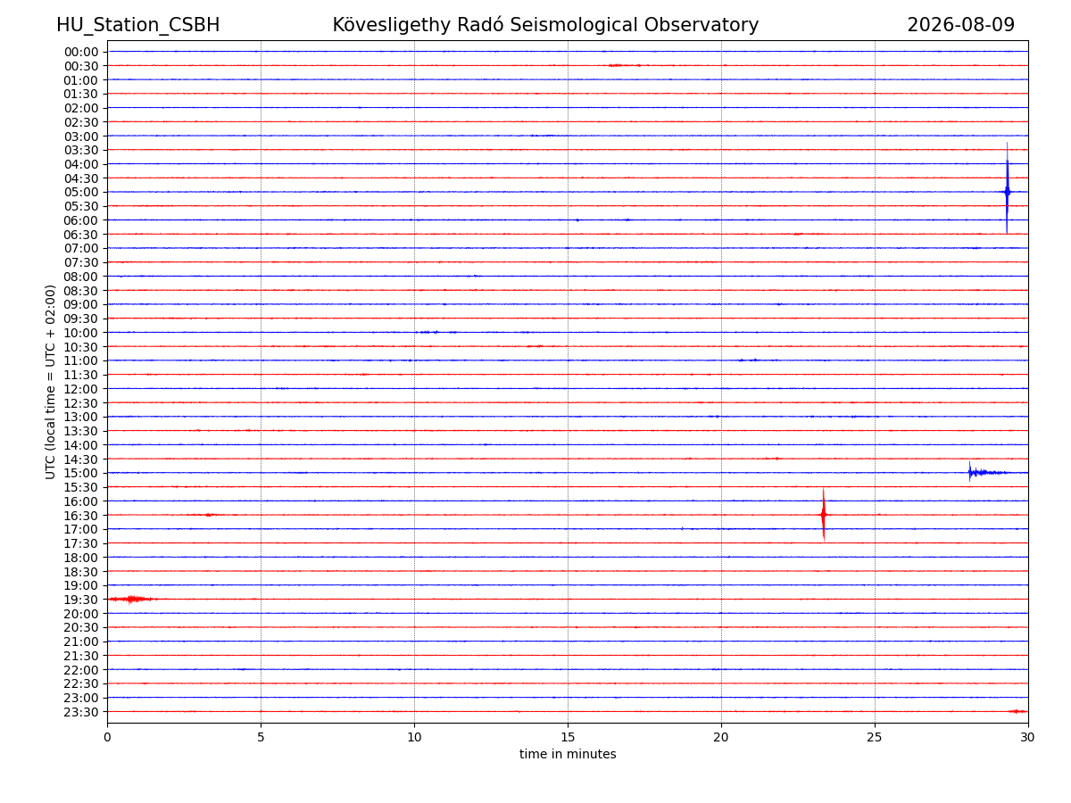Click the red burst at the end of the 23:30 trace
1071x803 pixels.
[x=1017, y=711]
